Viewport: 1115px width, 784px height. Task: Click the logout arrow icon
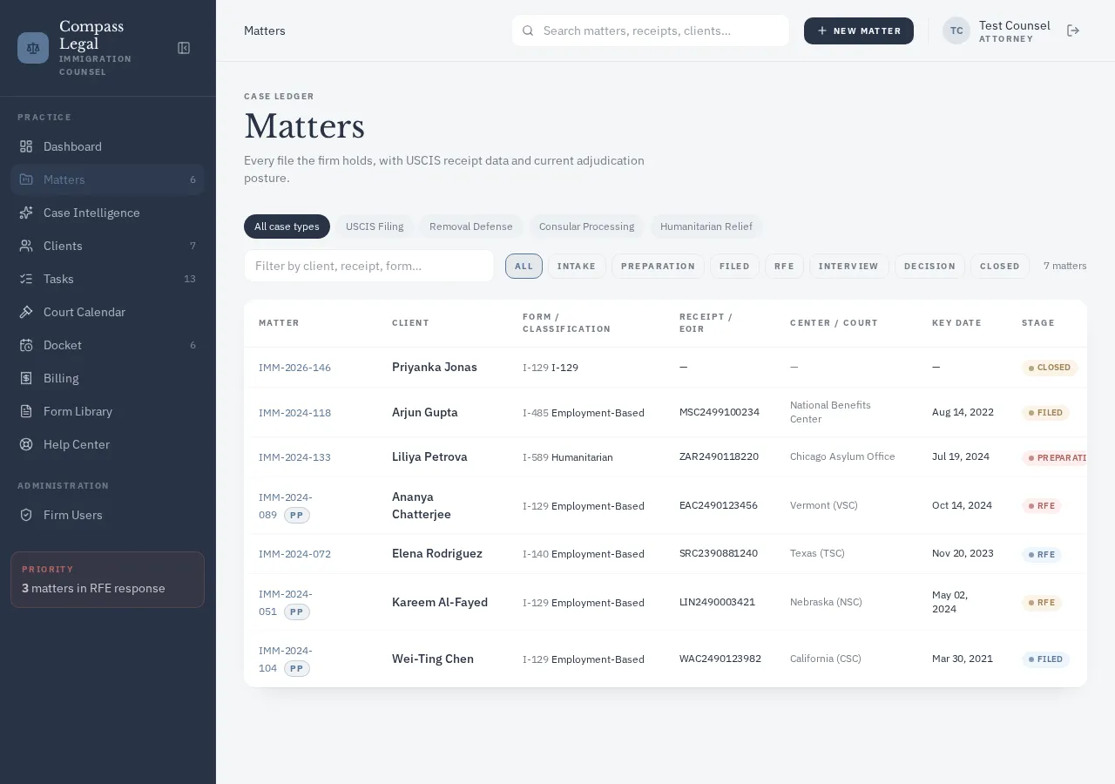coord(1073,30)
